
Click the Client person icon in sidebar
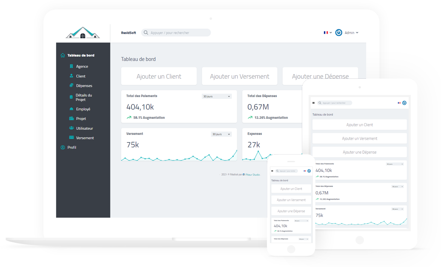(x=71, y=76)
